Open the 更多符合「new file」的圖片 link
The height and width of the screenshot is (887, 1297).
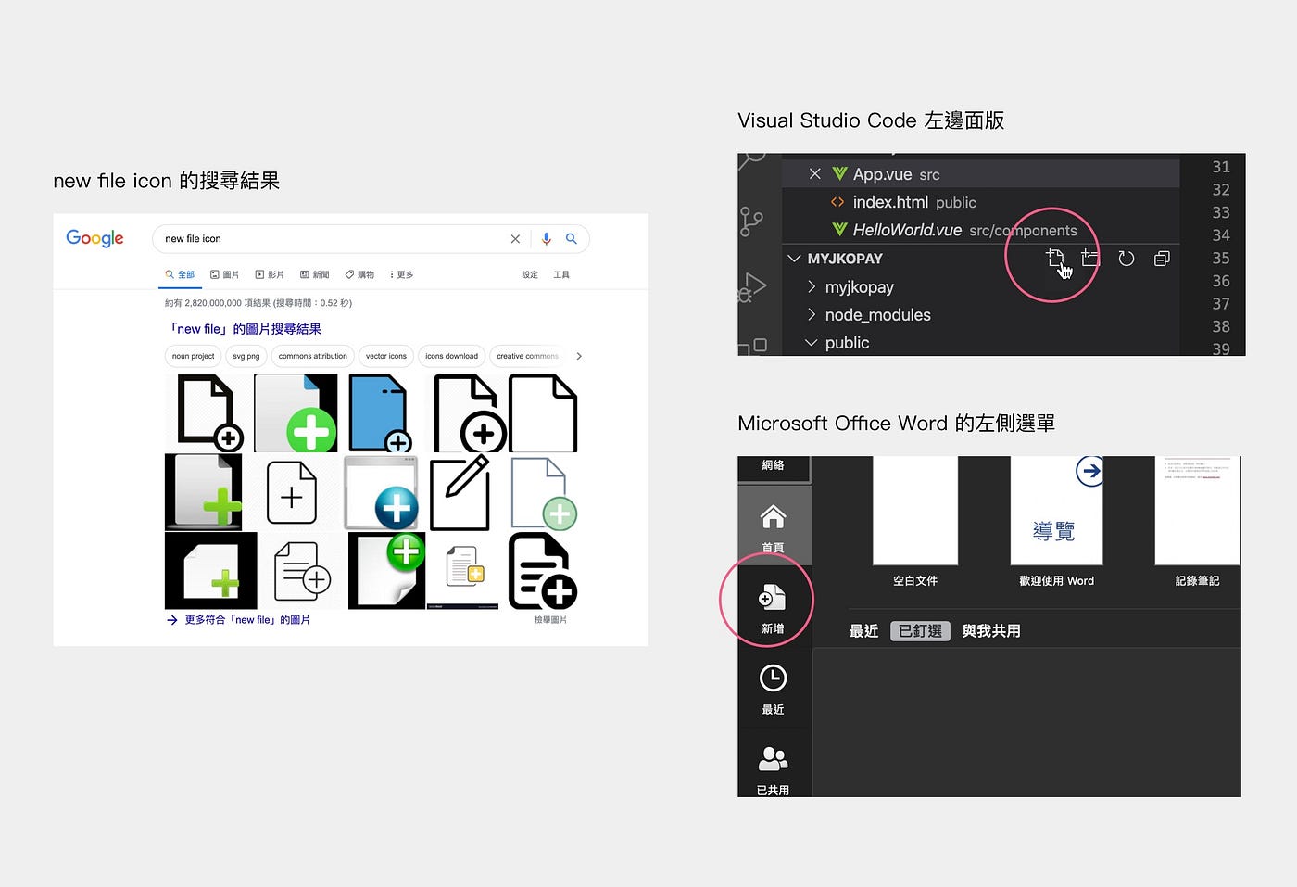click(x=246, y=620)
